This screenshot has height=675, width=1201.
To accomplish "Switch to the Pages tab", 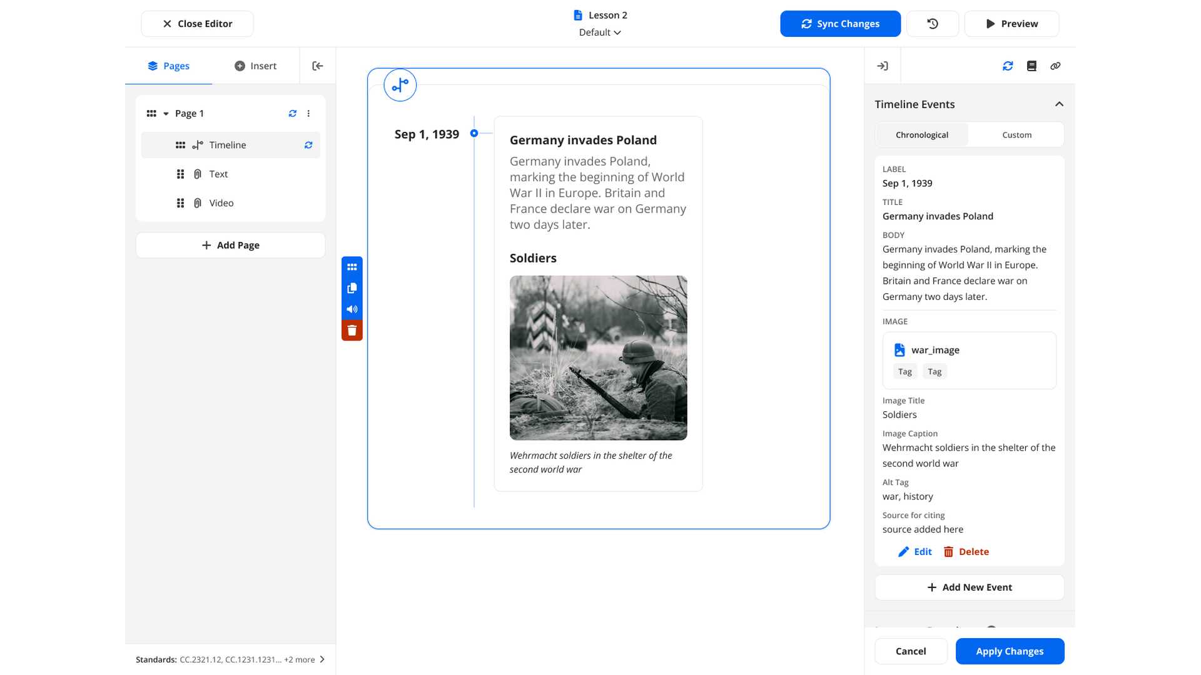I will pyautogui.click(x=168, y=66).
